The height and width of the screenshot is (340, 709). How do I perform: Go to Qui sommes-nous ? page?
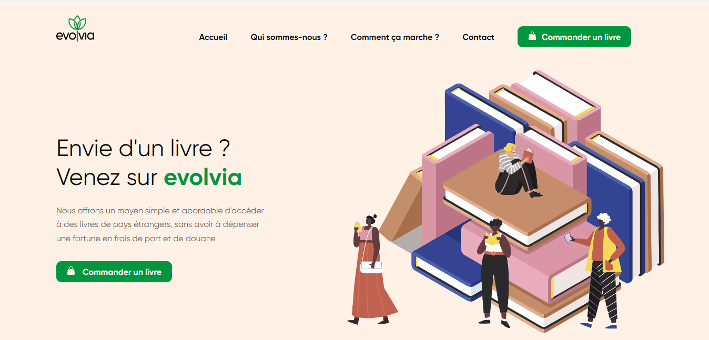(289, 37)
